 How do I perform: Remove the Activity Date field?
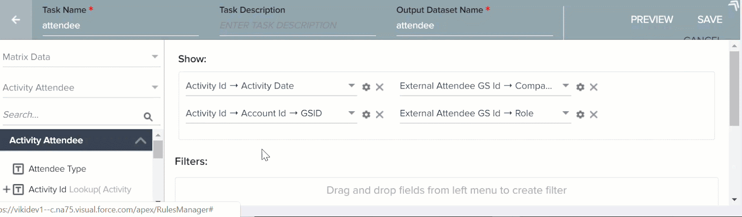pyautogui.click(x=380, y=87)
